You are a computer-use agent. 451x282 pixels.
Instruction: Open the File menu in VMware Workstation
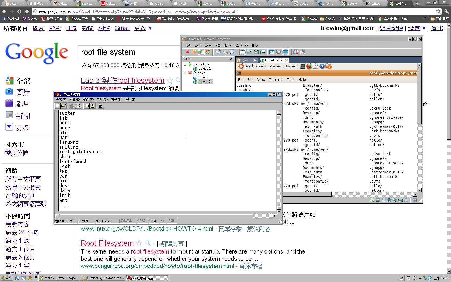pyautogui.click(x=189, y=45)
